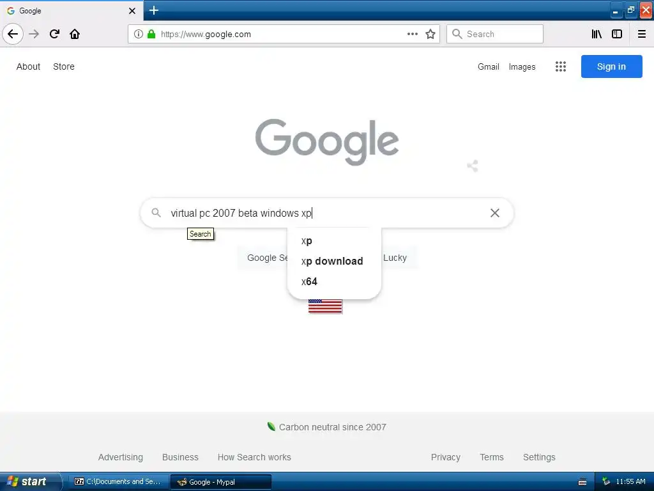
Task: Open the Settings footer menu
Action: click(539, 457)
